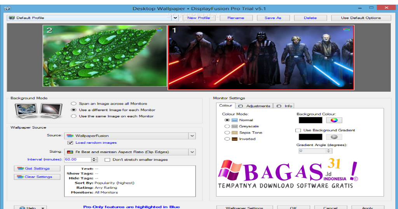Switch to the Adjustments tab
Viewport: 398px width, 209px height.
point(255,106)
